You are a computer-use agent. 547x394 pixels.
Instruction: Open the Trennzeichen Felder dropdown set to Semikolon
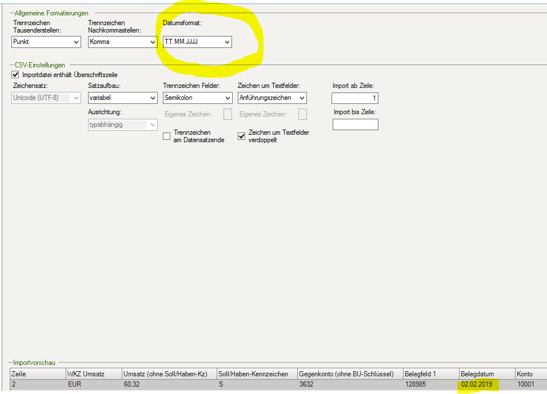(x=197, y=98)
